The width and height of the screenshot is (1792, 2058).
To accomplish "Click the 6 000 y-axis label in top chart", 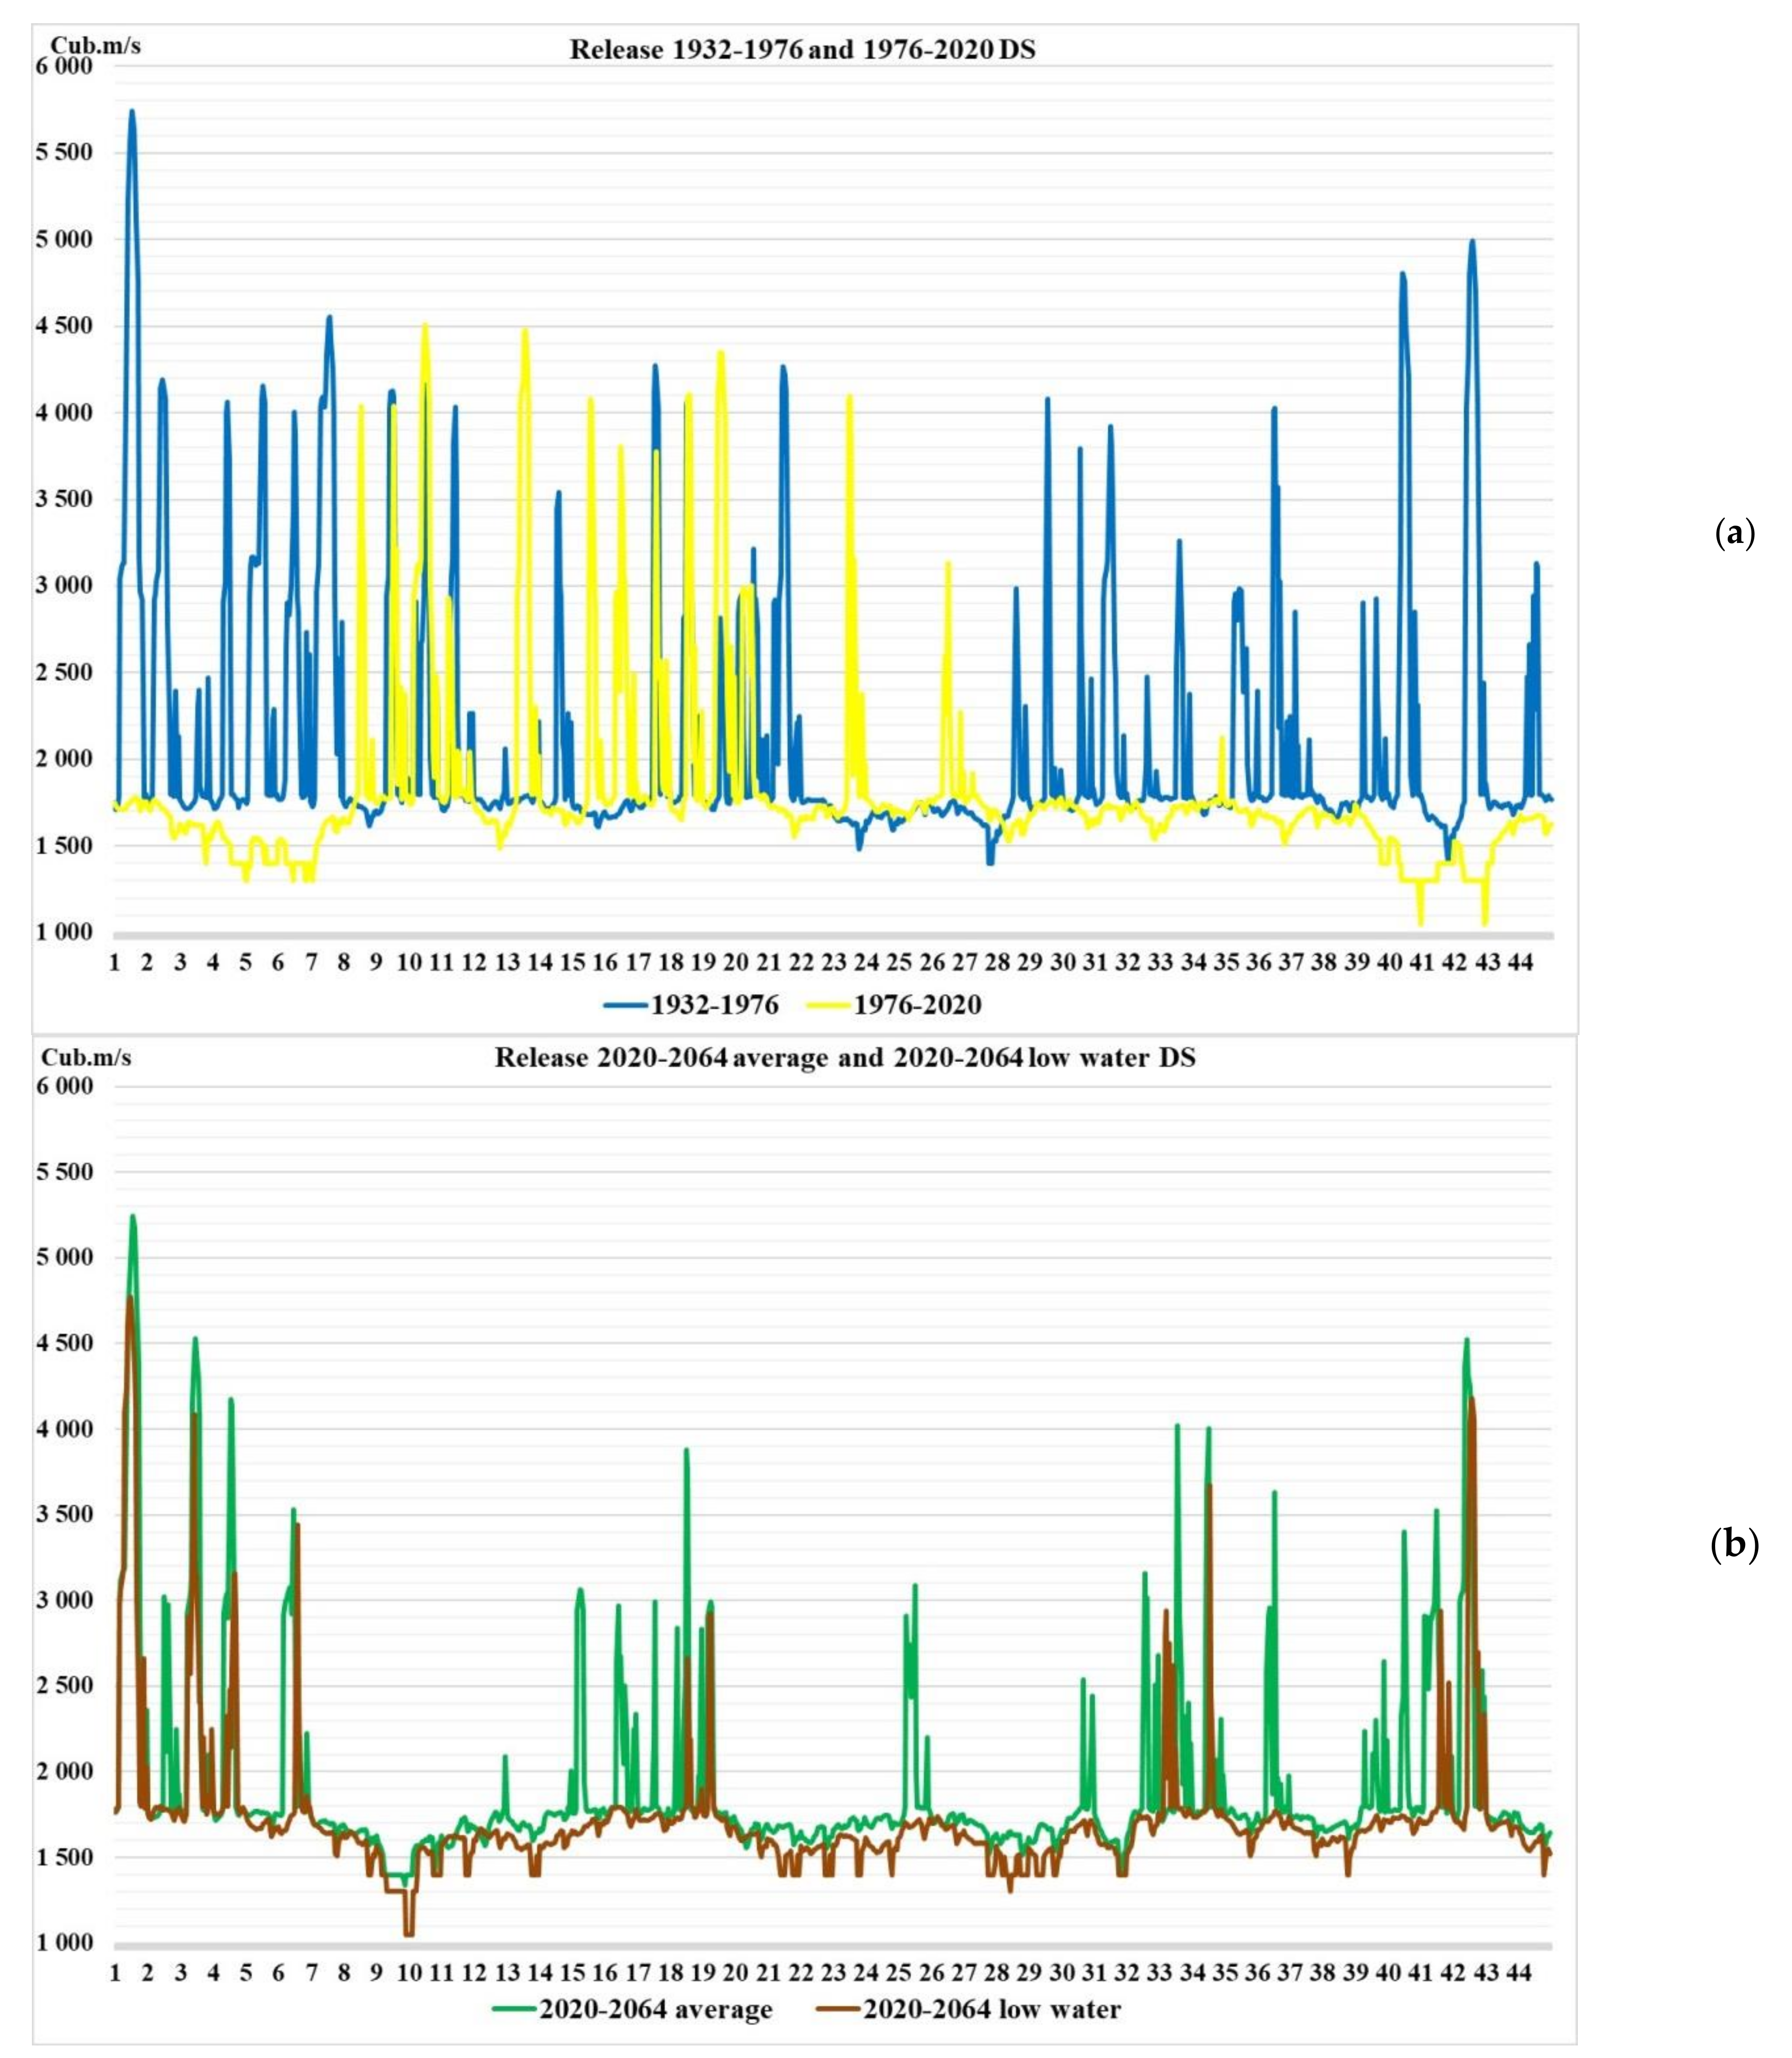I will point(64,66).
